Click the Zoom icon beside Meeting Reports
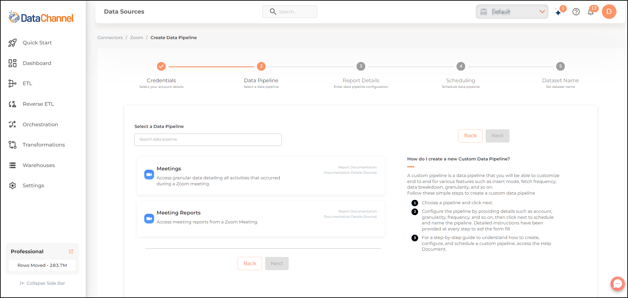 point(149,218)
